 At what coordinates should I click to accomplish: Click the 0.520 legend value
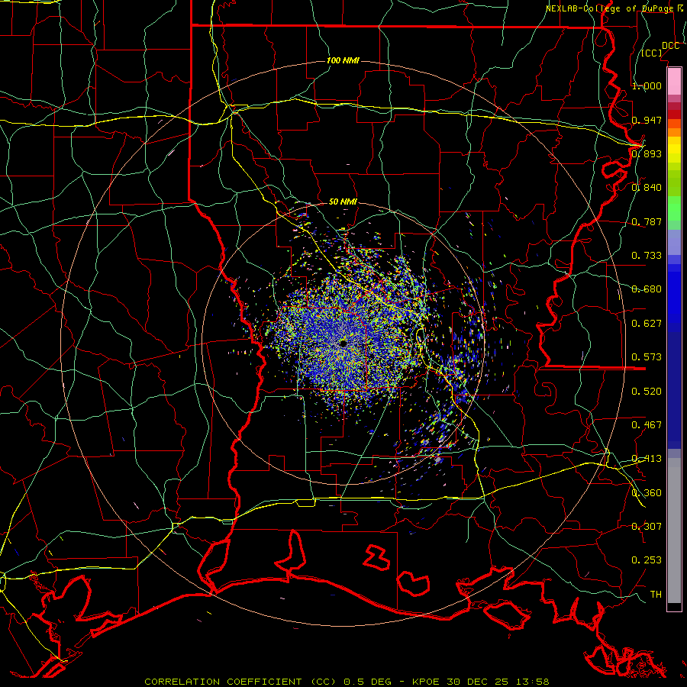(x=647, y=392)
